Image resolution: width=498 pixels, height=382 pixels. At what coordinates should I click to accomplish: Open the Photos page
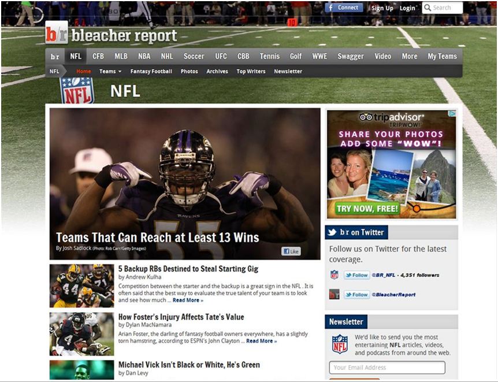[189, 72]
